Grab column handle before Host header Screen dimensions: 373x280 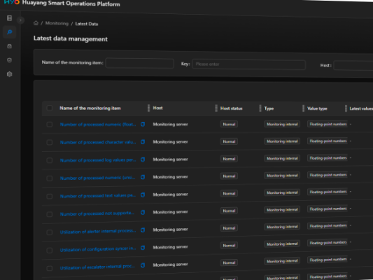point(148,108)
